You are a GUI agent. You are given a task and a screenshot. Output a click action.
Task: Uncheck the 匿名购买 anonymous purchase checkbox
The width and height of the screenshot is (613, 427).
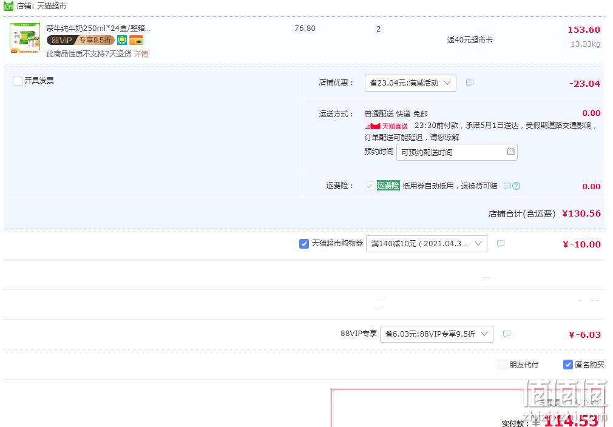567,365
